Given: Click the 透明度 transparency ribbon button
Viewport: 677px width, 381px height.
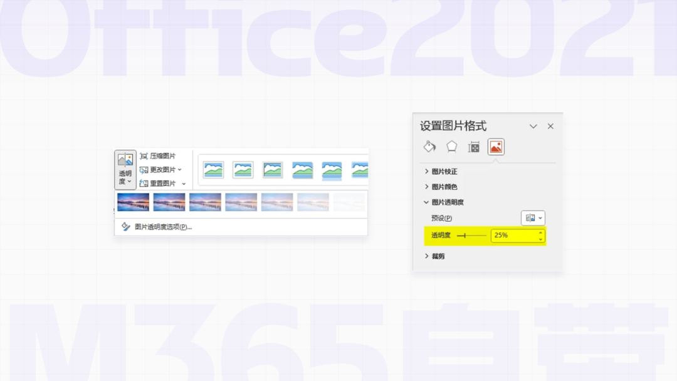Looking at the screenshot, I should click(x=125, y=169).
